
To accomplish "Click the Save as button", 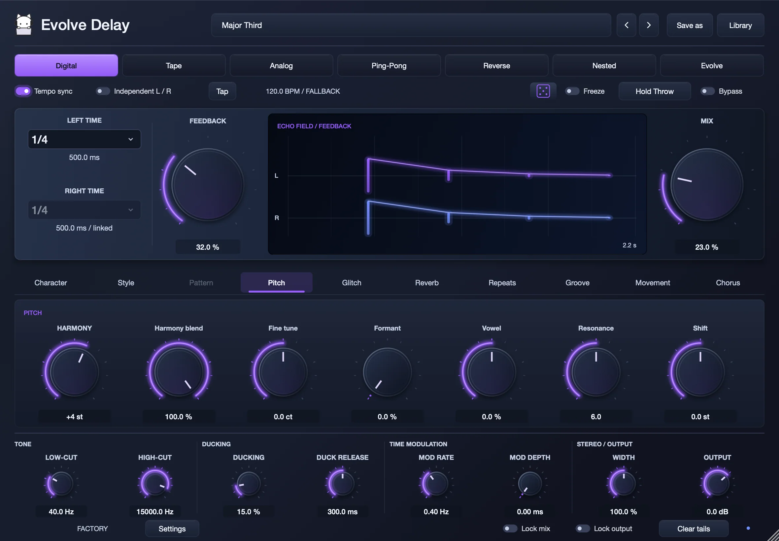I will [690, 25].
